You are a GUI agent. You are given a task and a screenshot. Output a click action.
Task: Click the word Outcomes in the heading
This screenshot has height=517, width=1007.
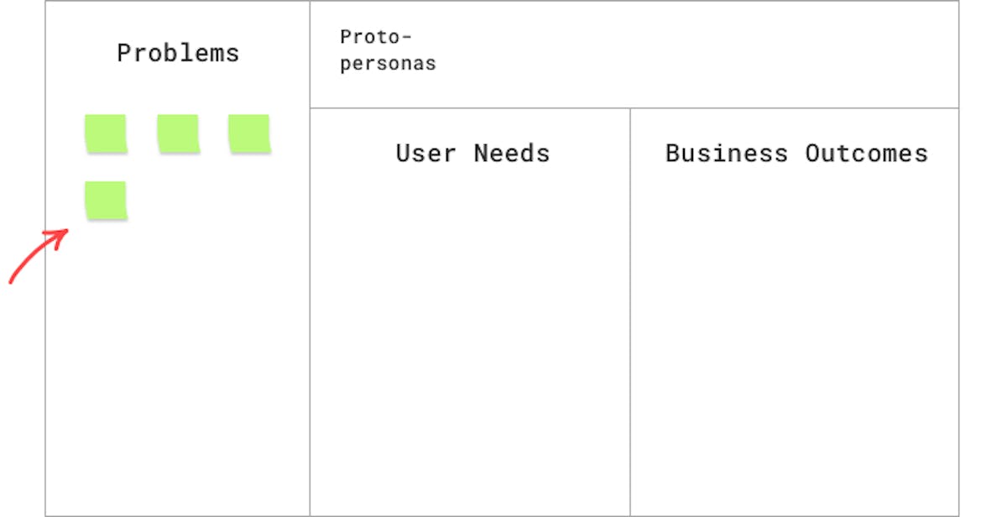tap(867, 154)
